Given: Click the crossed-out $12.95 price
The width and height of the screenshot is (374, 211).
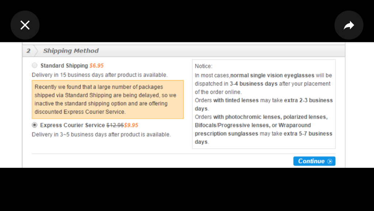Looking at the screenshot, I should pyautogui.click(x=115, y=125).
